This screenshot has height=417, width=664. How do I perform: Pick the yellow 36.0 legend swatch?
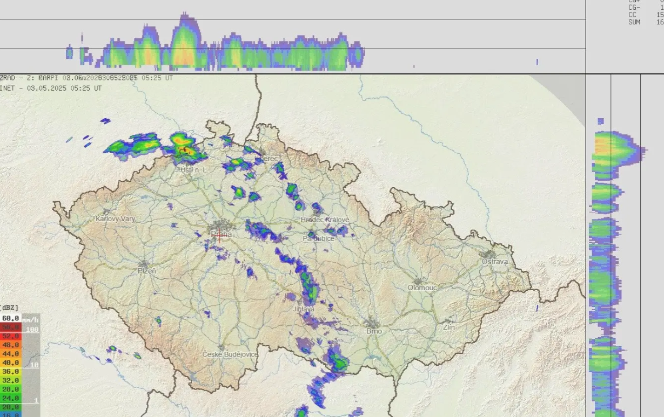11,371
